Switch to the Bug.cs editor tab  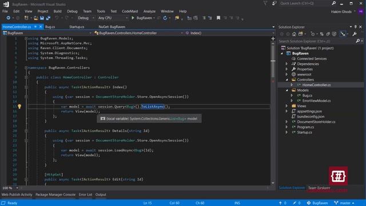[50, 27]
